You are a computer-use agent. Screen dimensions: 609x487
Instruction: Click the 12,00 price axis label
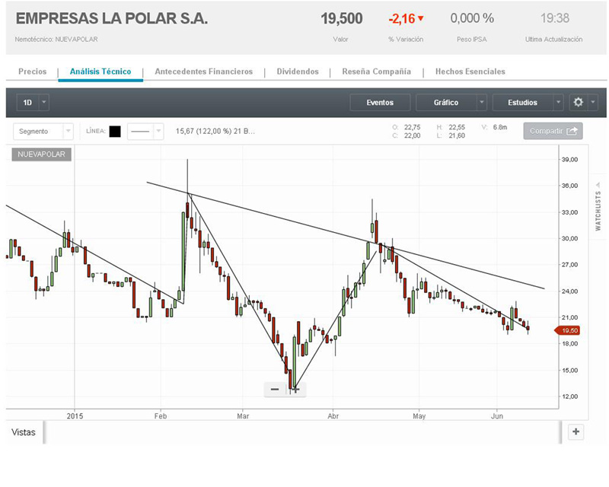[569, 396]
